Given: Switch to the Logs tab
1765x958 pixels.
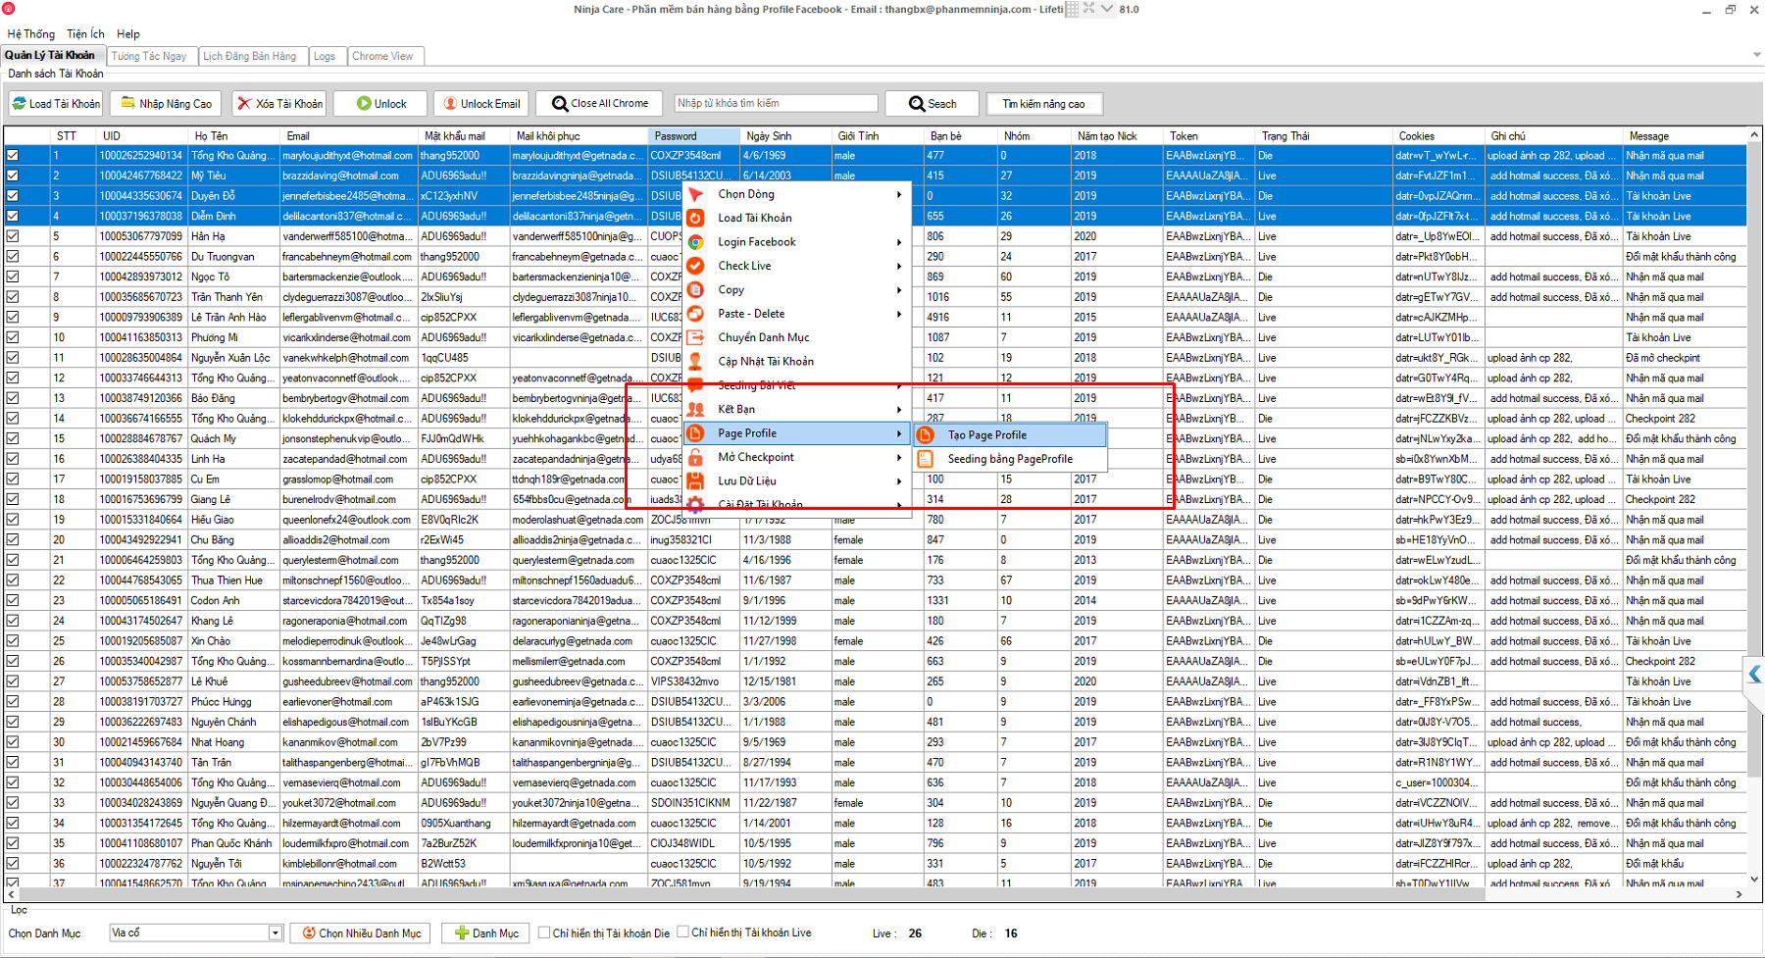Looking at the screenshot, I should pyautogui.click(x=326, y=56).
